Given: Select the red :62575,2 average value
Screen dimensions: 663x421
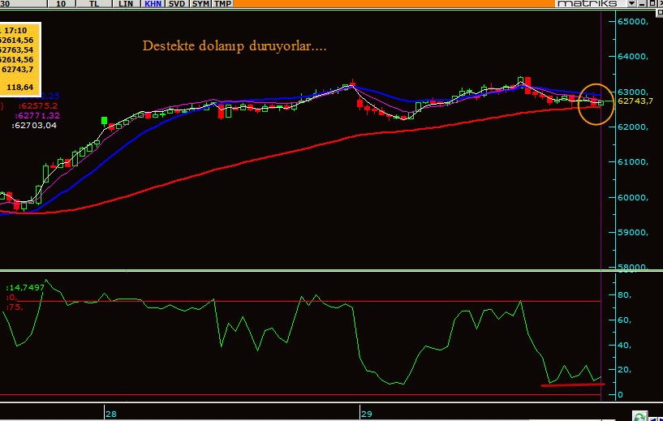Looking at the screenshot, I should (38, 106).
